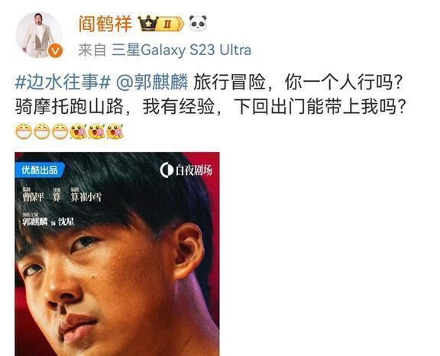The height and width of the screenshot is (356, 440).
Task: Open the username 阎鹤祥
Action: [x=105, y=24]
